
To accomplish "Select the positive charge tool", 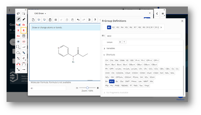I will (x=18, y=42).
